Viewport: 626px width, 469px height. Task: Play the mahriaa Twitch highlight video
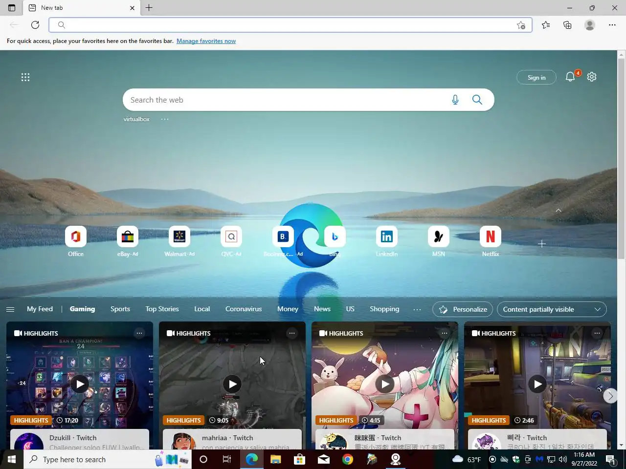[232, 384]
